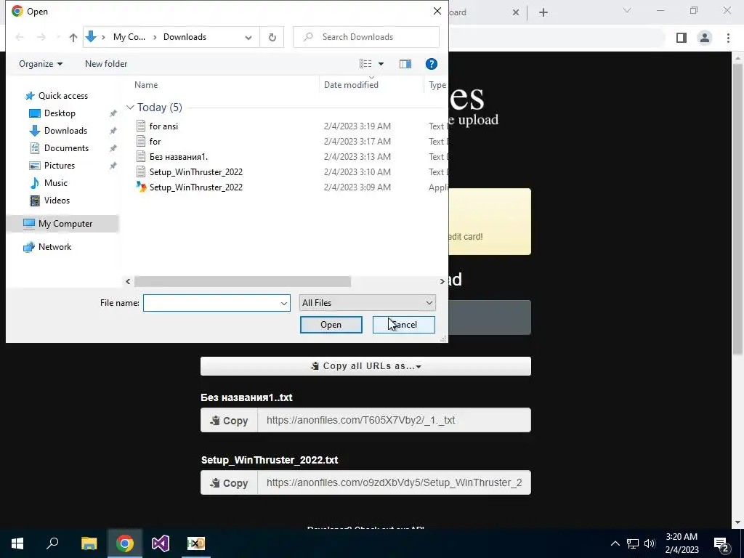The height and width of the screenshot is (558, 744).
Task: Open the volume tray icon
Action: (650, 543)
